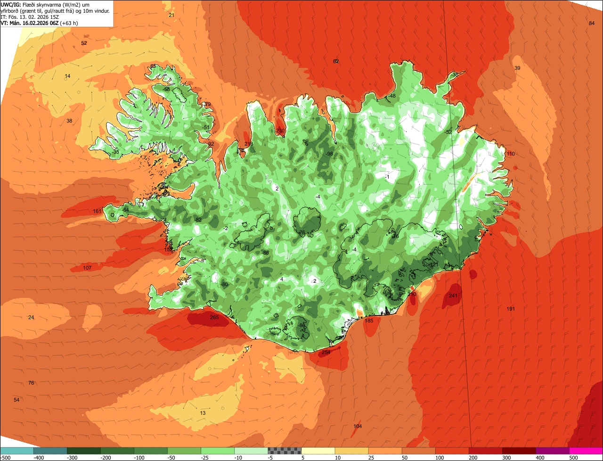Click the map value 35 in the Westfjords

tap(116, 152)
